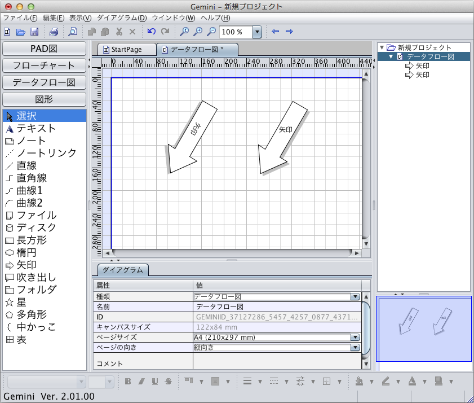Click the cut scissors icon
This screenshot has width=474, height=403.
(x=119, y=32)
